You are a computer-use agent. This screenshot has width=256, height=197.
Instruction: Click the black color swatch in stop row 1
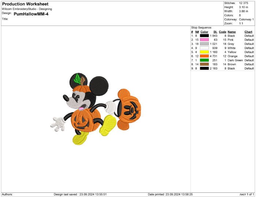coord(204,35)
